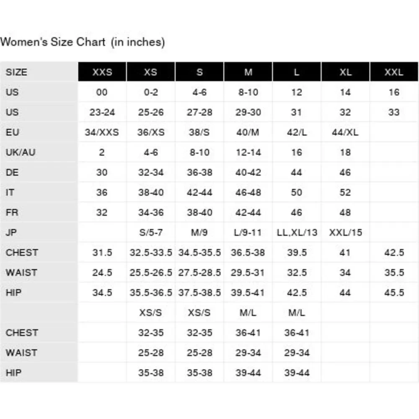Click the JP row label

tap(12, 232)
